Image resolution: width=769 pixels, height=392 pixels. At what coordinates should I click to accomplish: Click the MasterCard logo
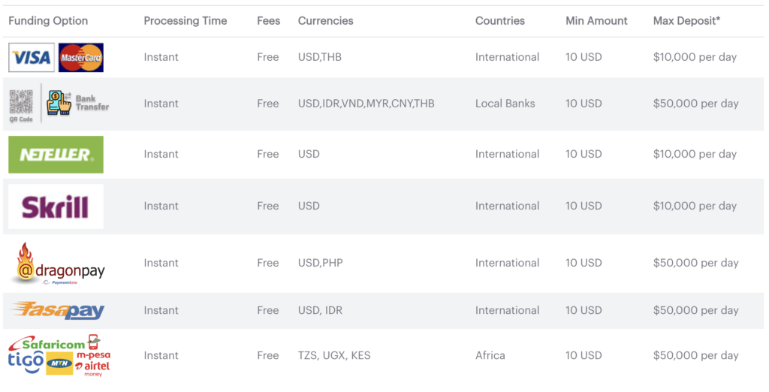[81, 58]
